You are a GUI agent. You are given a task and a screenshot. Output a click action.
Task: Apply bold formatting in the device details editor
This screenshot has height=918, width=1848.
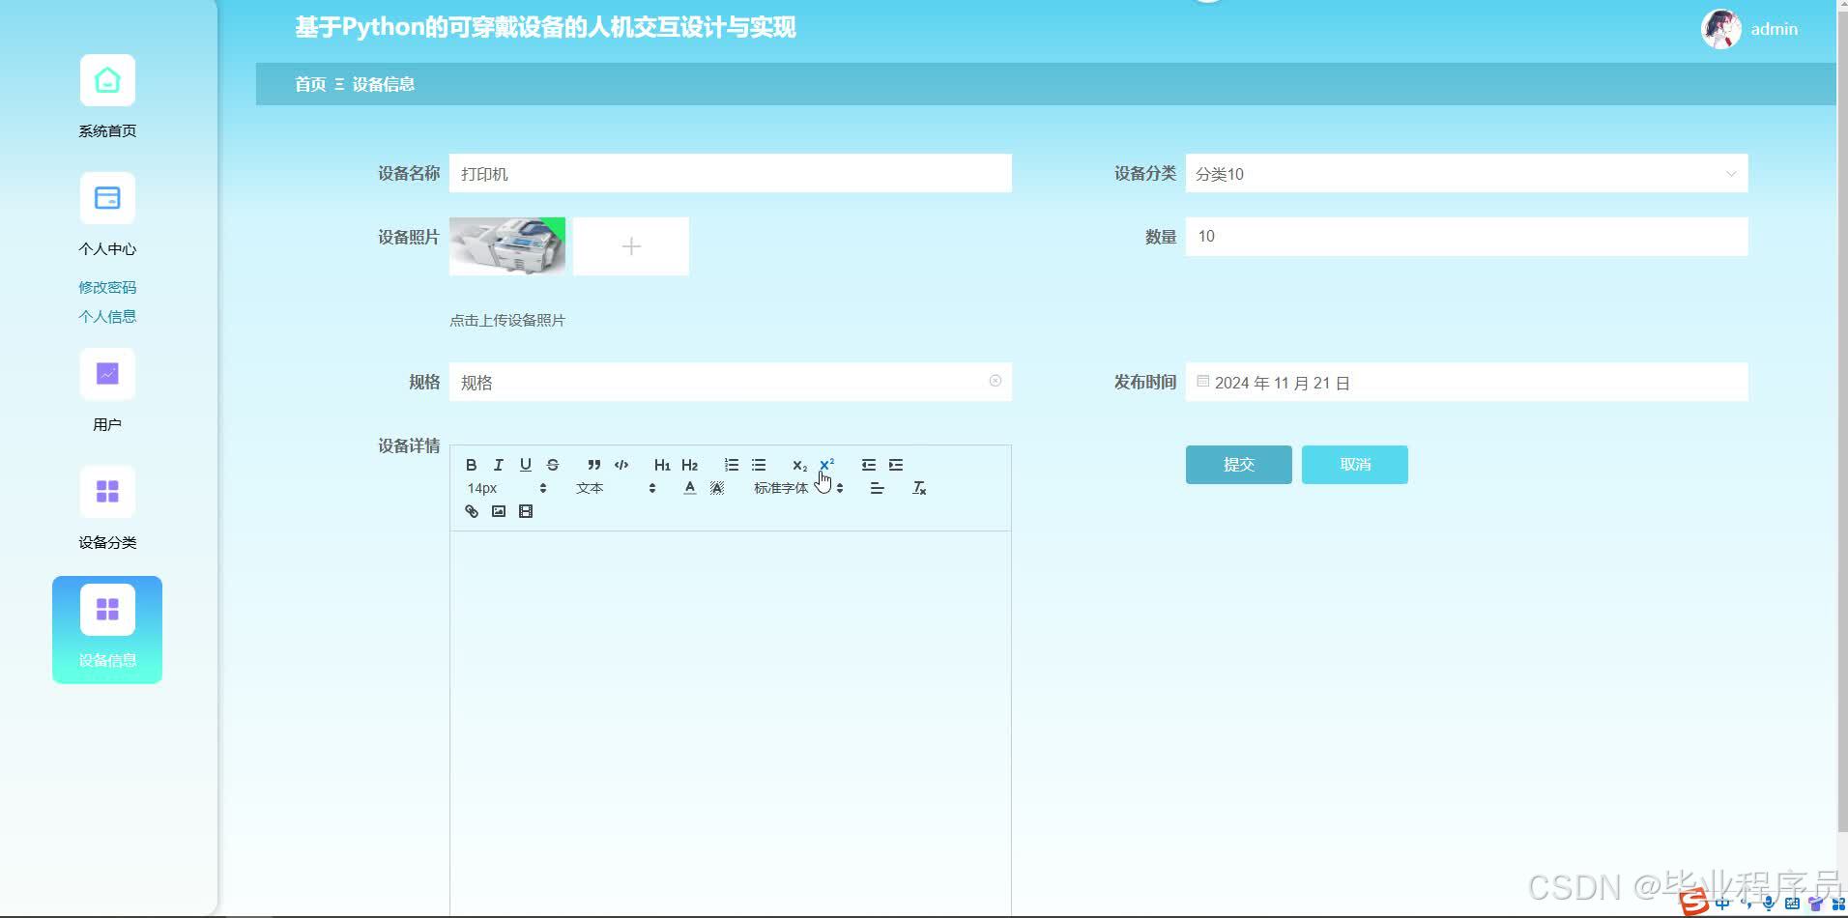pos(472,465)
